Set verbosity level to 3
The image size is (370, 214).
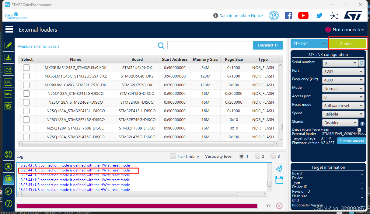273,156
